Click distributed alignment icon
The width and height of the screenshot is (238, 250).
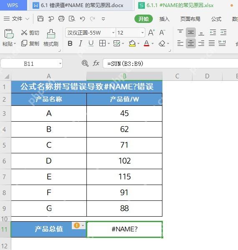click(x=222, y=43)
